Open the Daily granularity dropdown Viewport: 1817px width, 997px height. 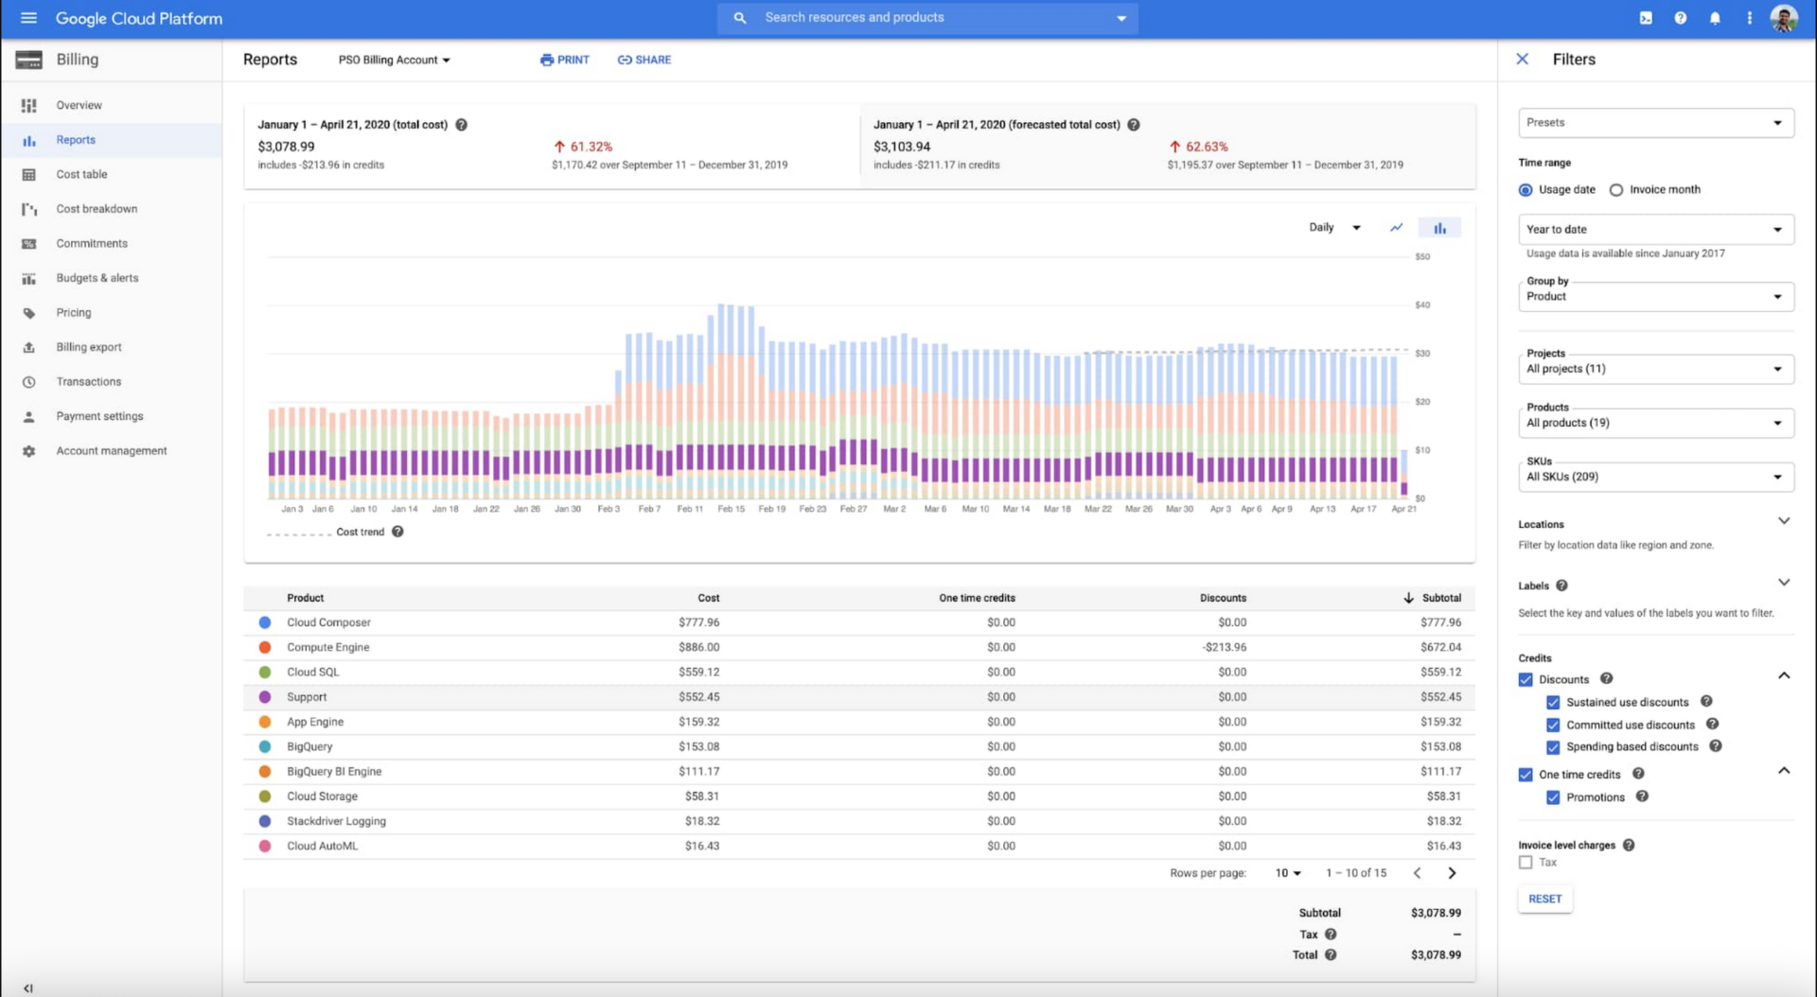tap(1334, 228)
